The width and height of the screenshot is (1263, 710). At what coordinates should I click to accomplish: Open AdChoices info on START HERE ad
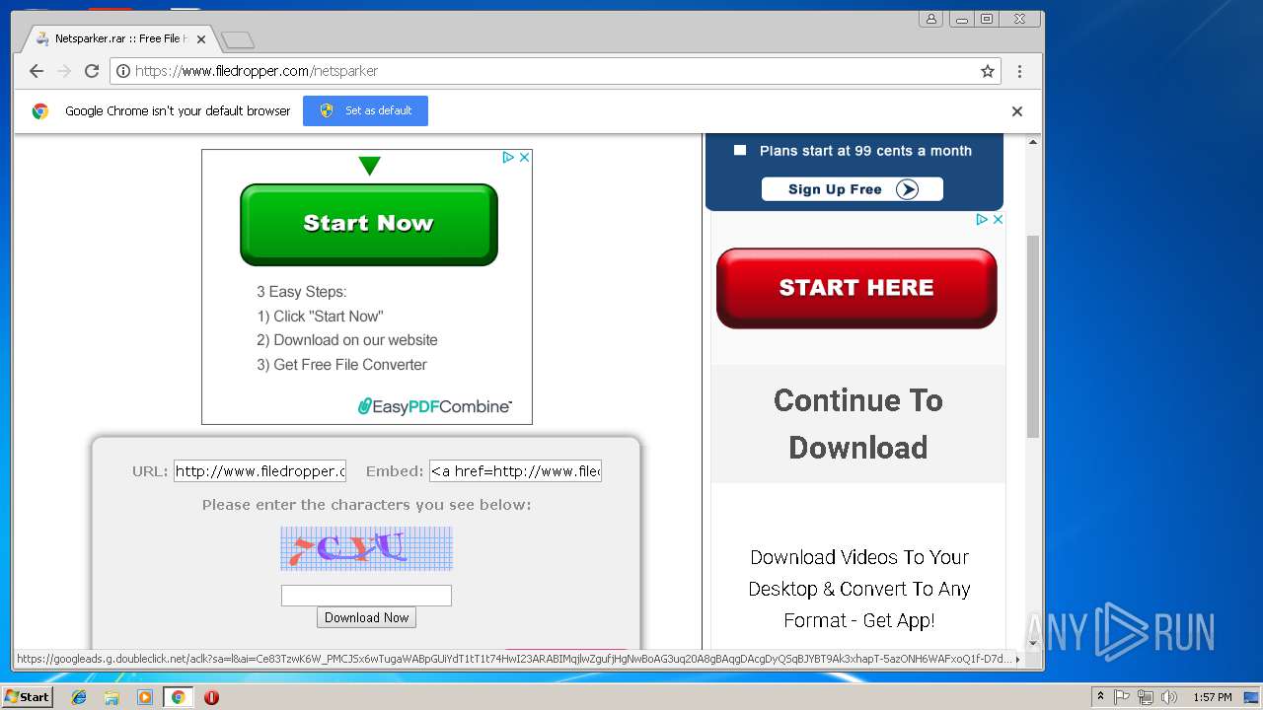982,220
